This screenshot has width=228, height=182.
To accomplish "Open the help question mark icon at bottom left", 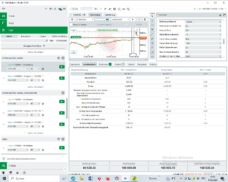I will [24, 173].
